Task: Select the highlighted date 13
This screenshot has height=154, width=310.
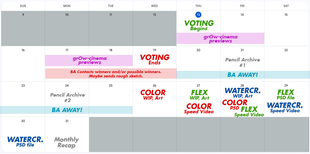Action: tap(198, 15)
